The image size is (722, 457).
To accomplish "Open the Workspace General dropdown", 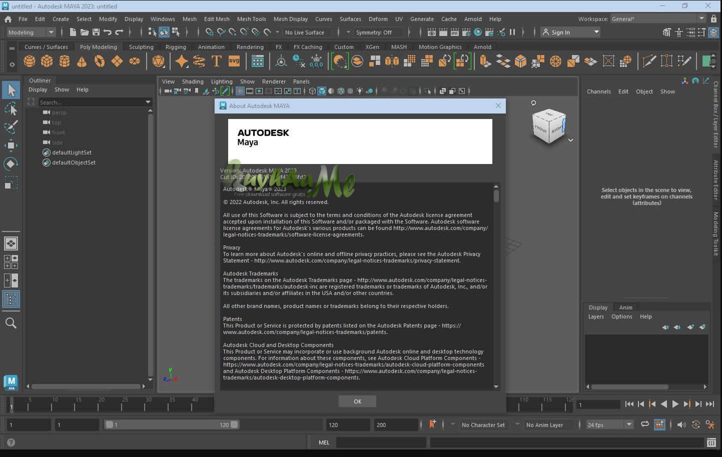I will 658,19.
